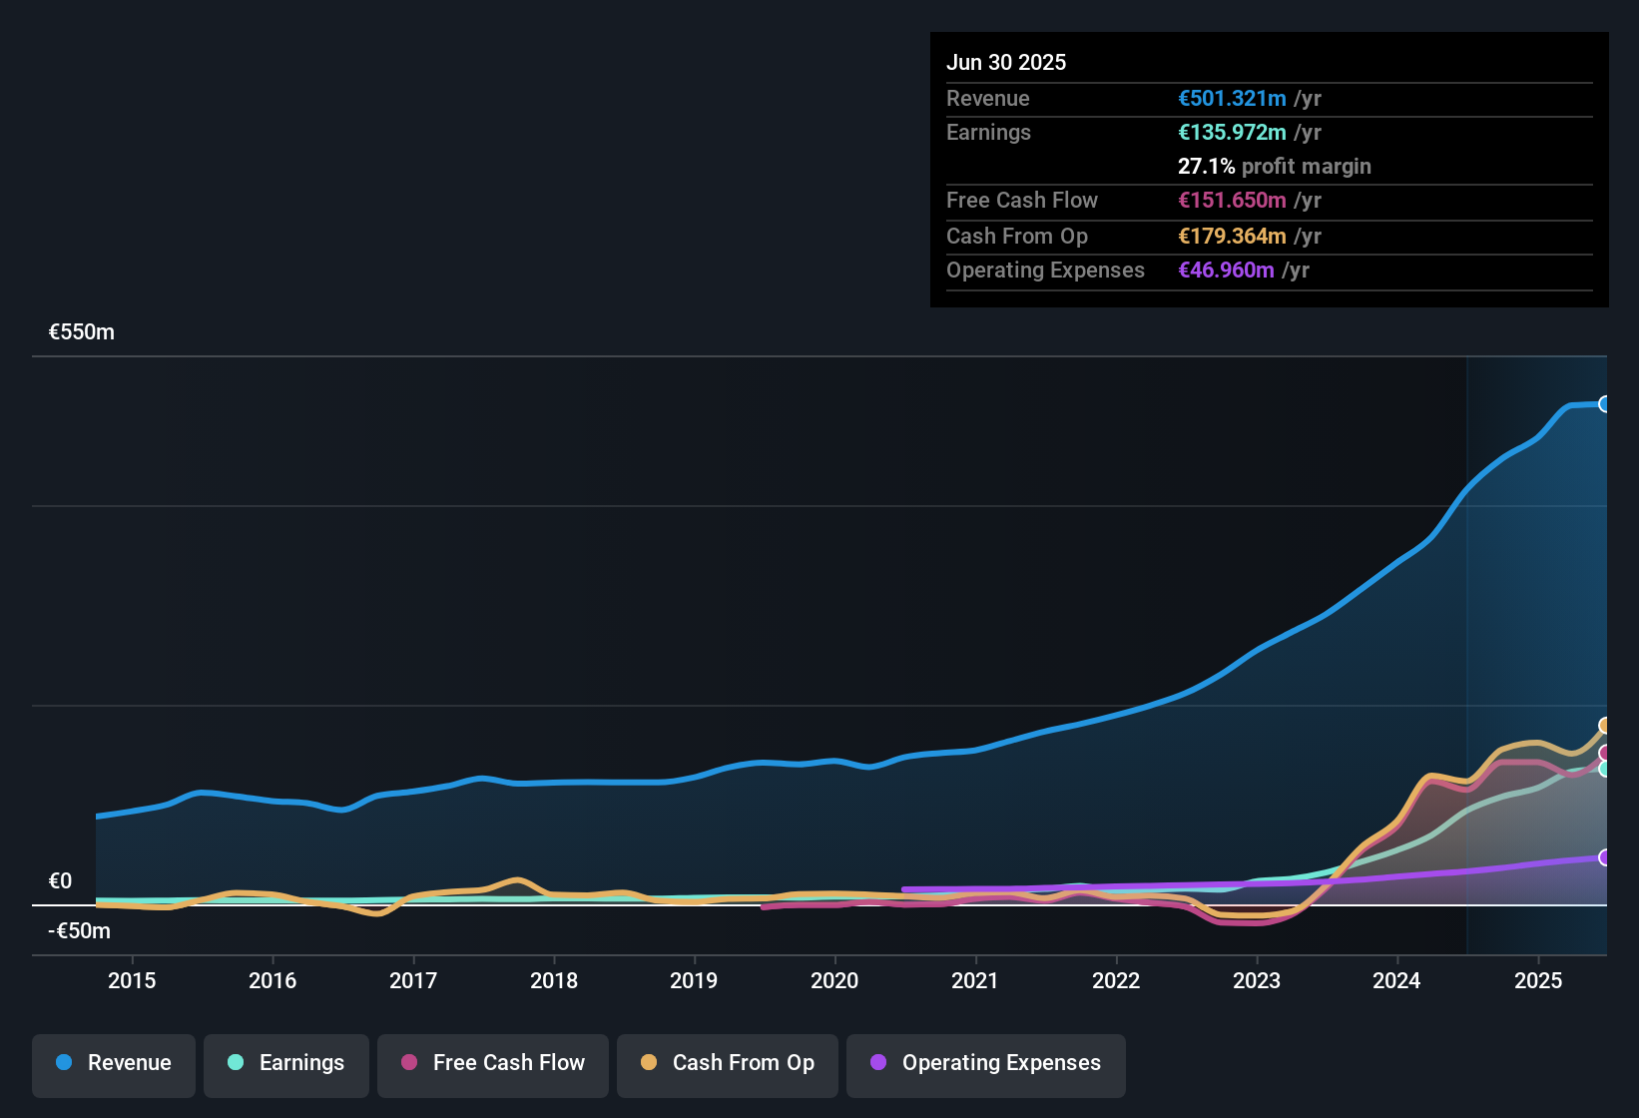Click the Free Cash Flow row in tooltip

pyautogui.click(x=1022, y=201)
